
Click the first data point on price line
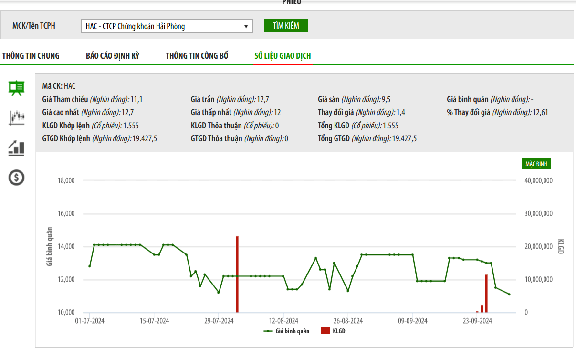[89, 266]
